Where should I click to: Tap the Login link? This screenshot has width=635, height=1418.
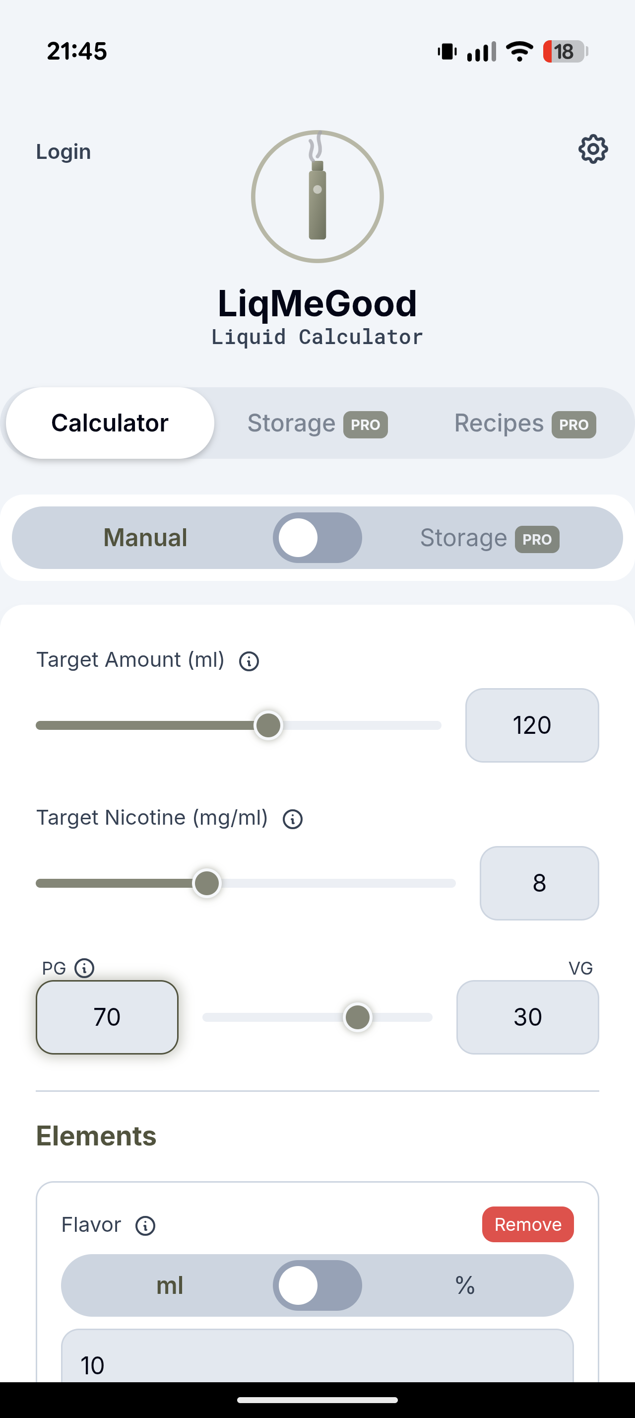pyautogui.click(x=63, y=151)
